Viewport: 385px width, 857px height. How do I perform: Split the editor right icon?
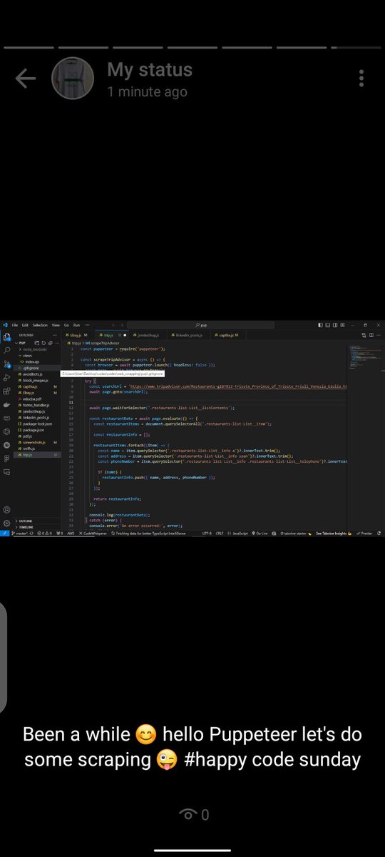pos(371,335)
